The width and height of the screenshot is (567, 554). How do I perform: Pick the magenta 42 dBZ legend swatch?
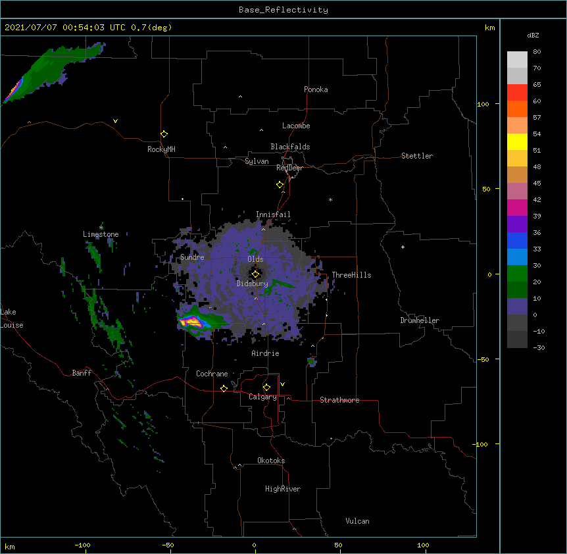(x=517, y=207)
